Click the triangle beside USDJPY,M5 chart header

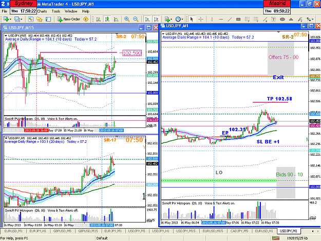[6, 138]
